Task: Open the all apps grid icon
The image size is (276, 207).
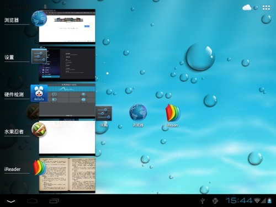Action: [x=266, y=8]
